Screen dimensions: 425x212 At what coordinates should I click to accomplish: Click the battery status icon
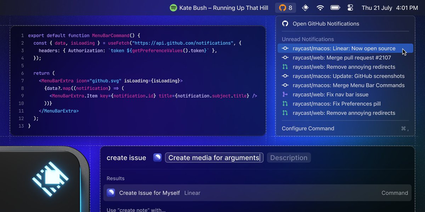point(335,8)
